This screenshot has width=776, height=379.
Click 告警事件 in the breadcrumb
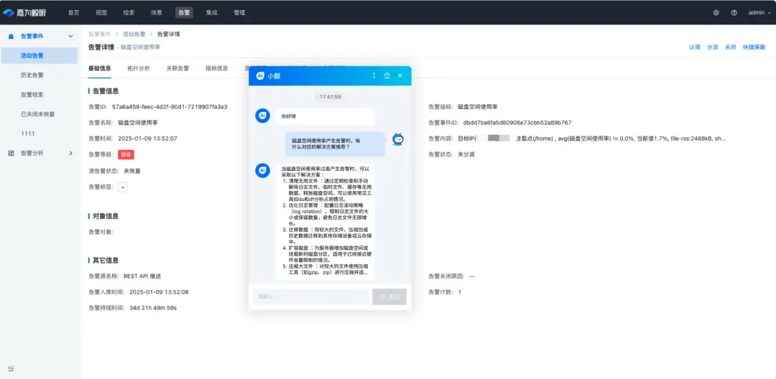(x=99, y=34)
